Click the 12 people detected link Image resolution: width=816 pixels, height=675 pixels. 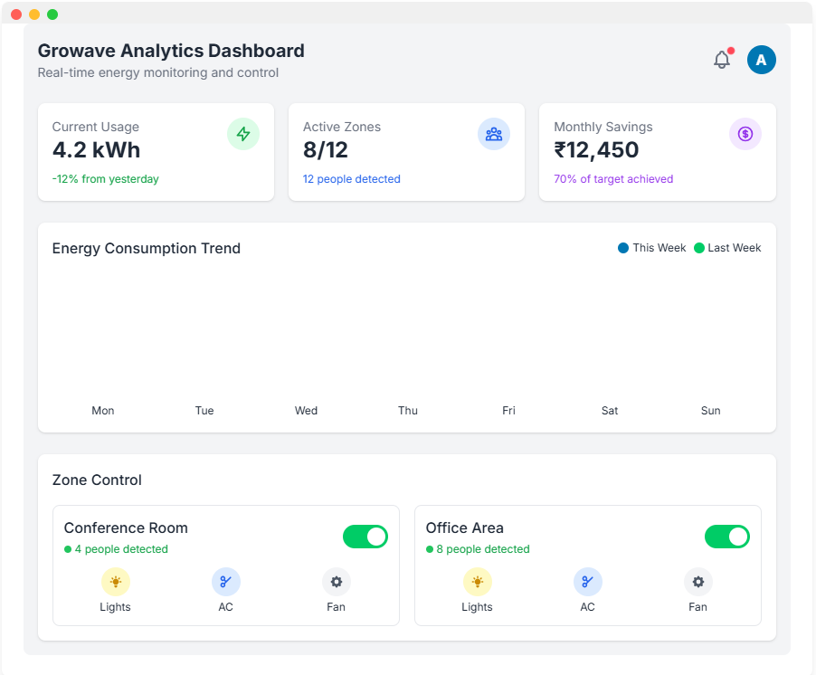351,178
